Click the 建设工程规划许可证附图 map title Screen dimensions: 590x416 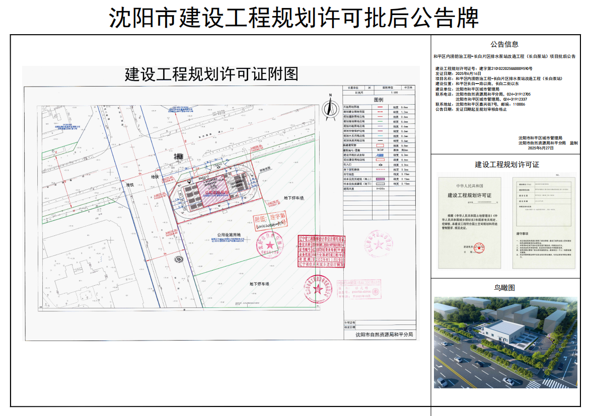point(211,74)
